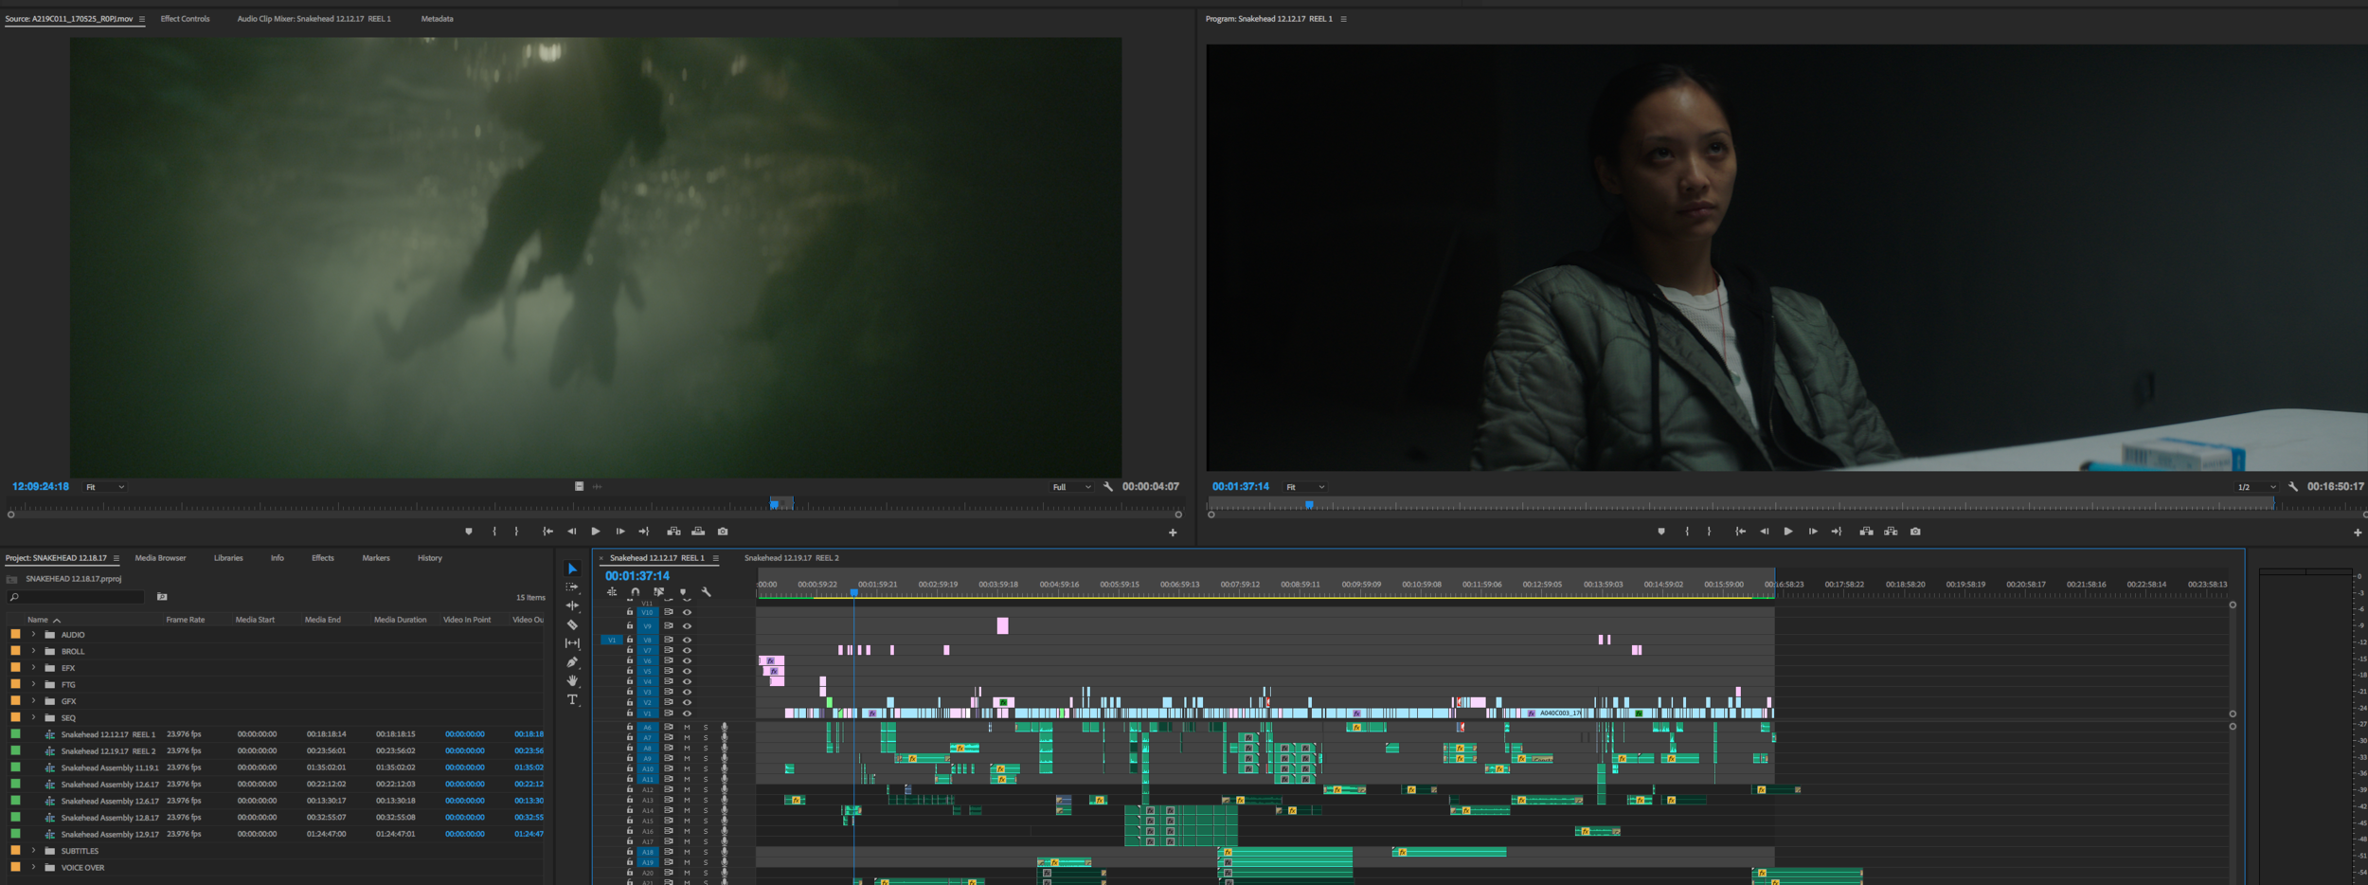The height and width of the screenshot is (885, 2368).
Task: Expand the BROLL bin
Action: click(34, 652)
